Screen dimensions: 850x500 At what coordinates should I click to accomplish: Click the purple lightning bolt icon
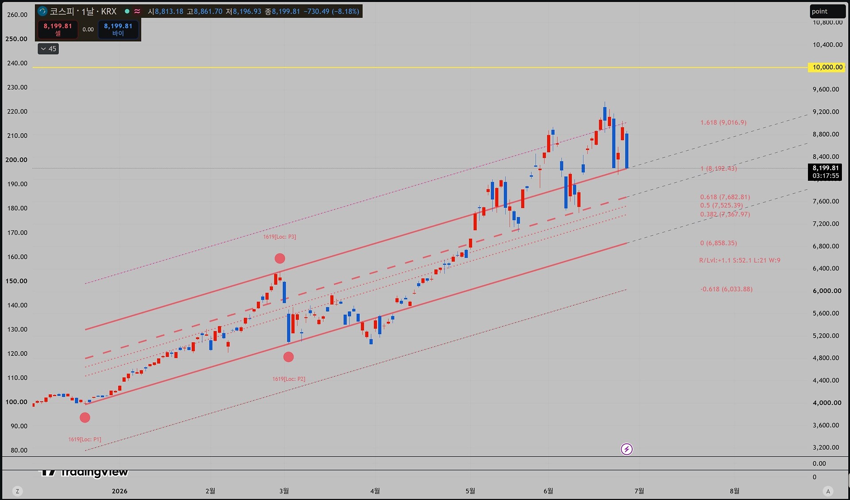626,449
